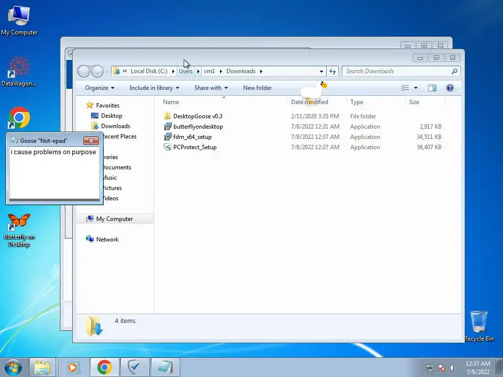Click the volume speaker tray icon

click(x=453, y=368)
